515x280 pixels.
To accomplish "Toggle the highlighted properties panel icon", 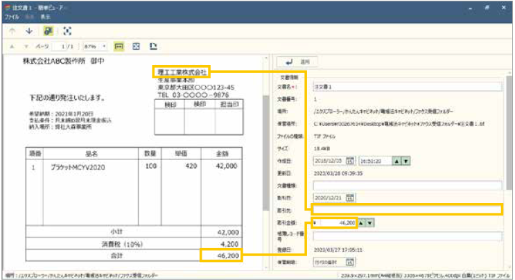I will click(x=49, y=31).
